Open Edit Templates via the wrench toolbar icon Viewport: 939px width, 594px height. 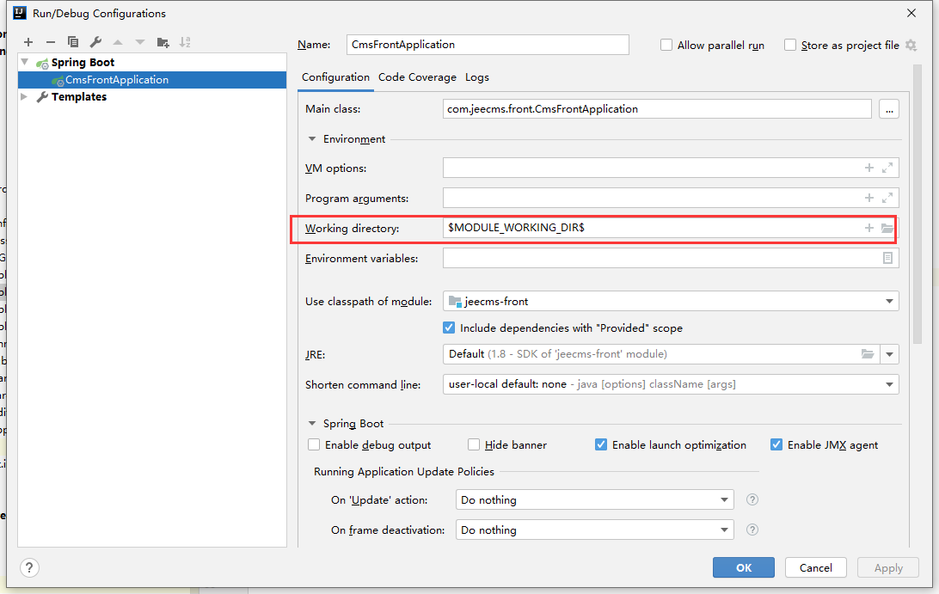(95, 42)
